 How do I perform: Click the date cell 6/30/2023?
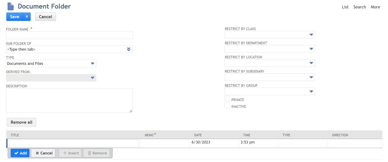(x=214, y=143)
